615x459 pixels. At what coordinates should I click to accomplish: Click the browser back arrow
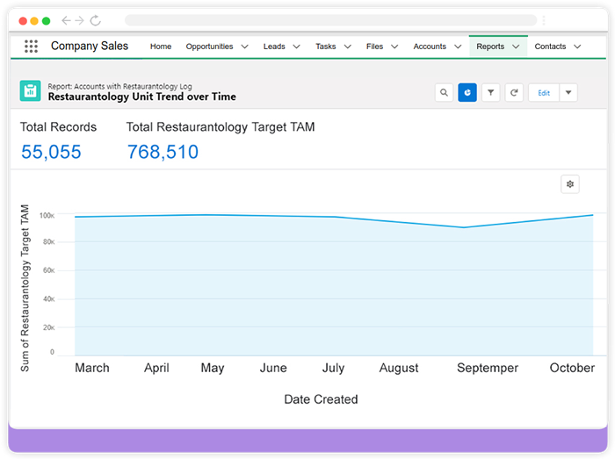click(66, 20)
